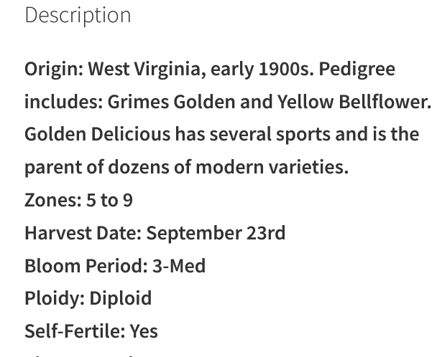Click the "Bloom Period:" label
The width and height of the screenshot is (437, 357).
[x=86, y=266]
